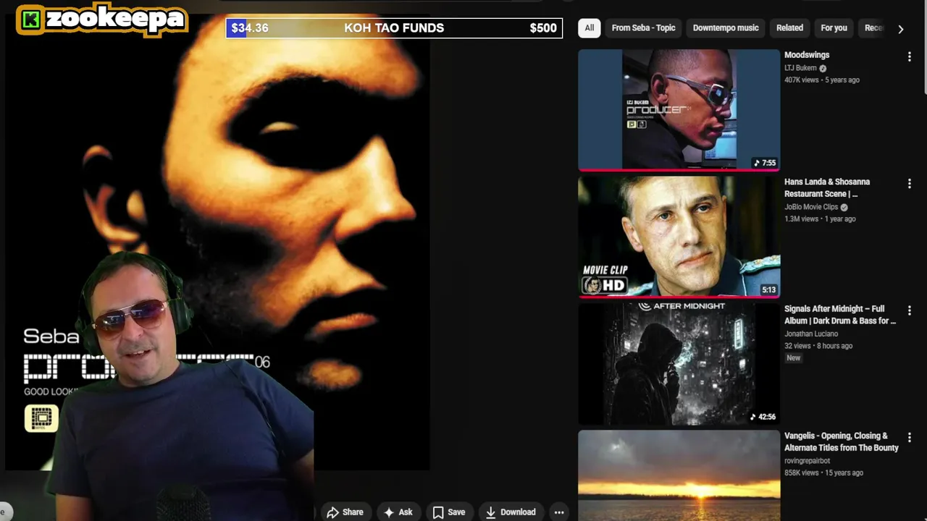Click the 42:56 duration badge
Image resolution: width=927 pixels, height=521 pixels.
pos(763,417)
